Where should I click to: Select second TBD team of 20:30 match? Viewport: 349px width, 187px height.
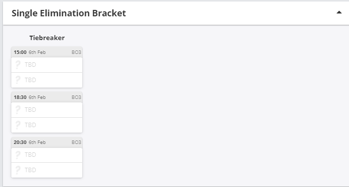[47, 170]
